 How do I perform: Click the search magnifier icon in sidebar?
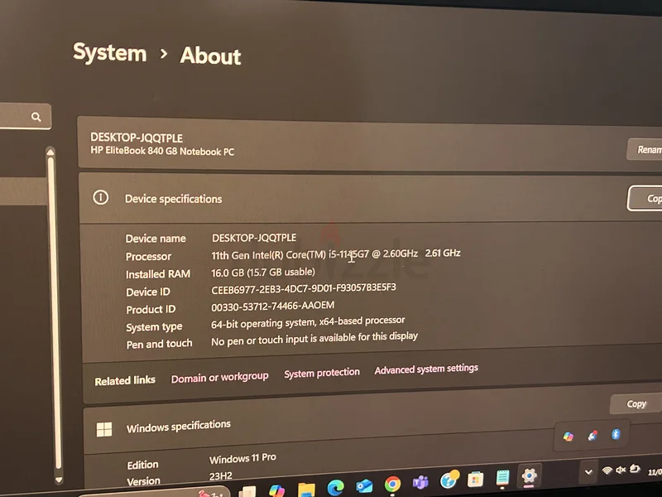(36, 117)
